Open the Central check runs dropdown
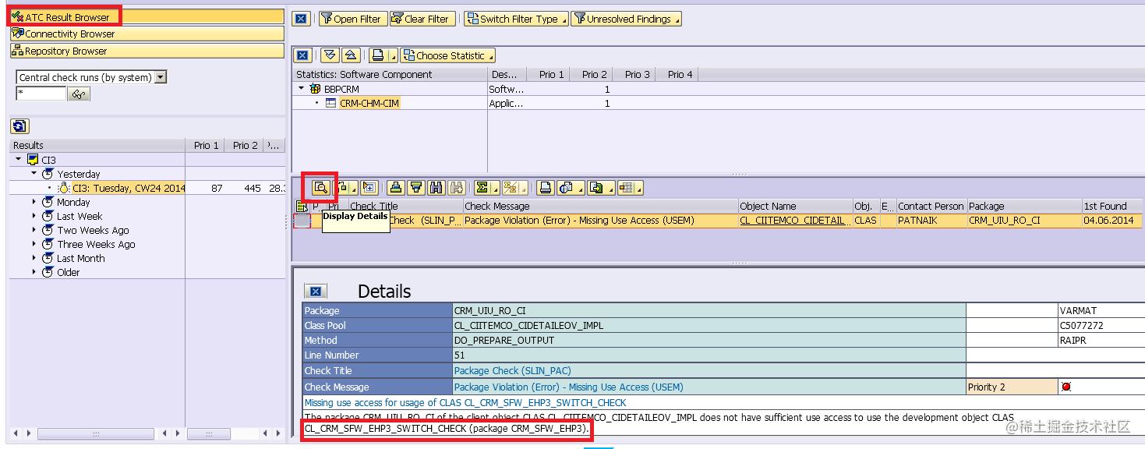This screenshot has height=449, width=1145. 159,77
